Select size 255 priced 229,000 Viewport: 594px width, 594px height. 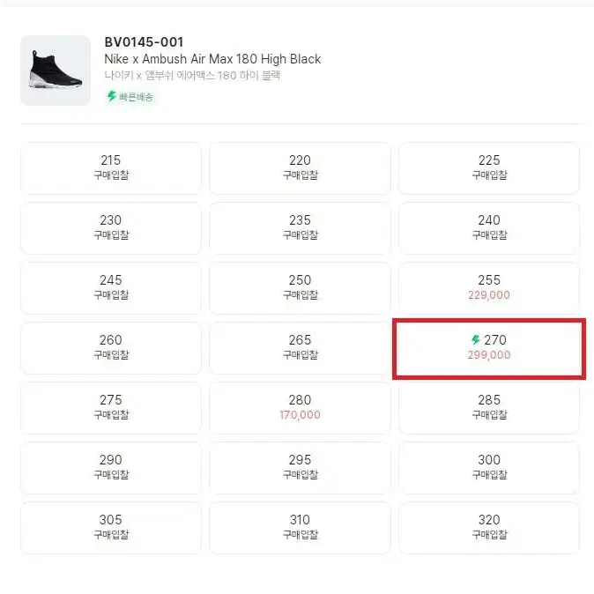coord(489,288)
